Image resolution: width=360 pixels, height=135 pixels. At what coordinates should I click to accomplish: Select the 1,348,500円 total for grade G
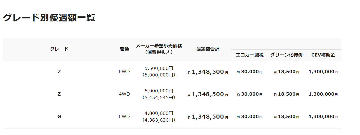click(x=208, y=117)
